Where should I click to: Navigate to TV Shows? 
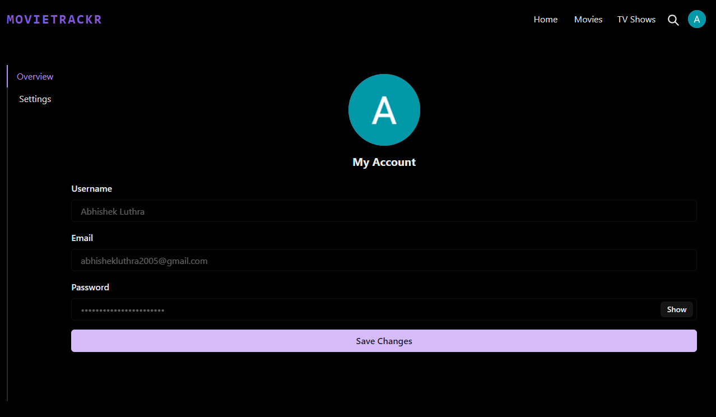[x=636, y=20]
